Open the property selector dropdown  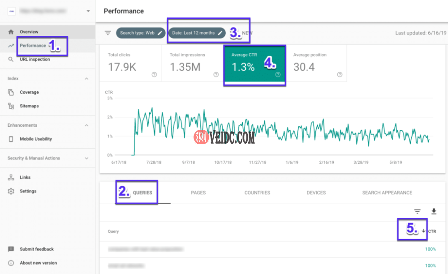pos(88,11)
